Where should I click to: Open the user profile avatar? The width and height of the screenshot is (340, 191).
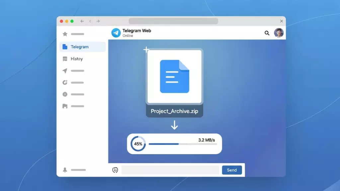click(x=279, y=33)
